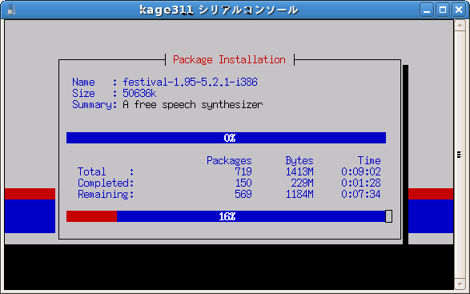Click the serial console window menu icon
The height and width of the screenshot is (294, 470).
[x=10, y=10]
